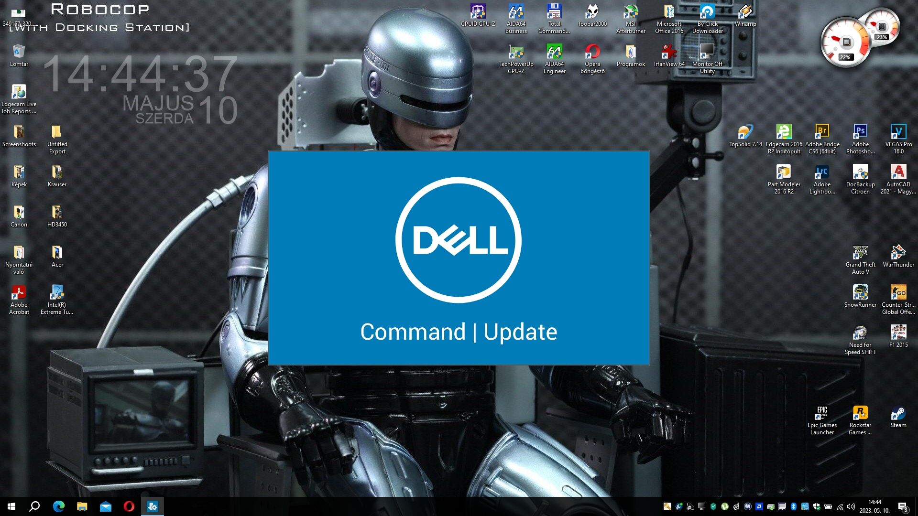This screenshot has width=918, height=516.
Task: Launch IrfanView 64 shortcut
Action: tap(669, 55)
